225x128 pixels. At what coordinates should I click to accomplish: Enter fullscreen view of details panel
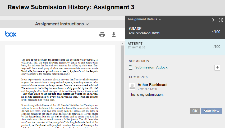(x=221, y=20)
